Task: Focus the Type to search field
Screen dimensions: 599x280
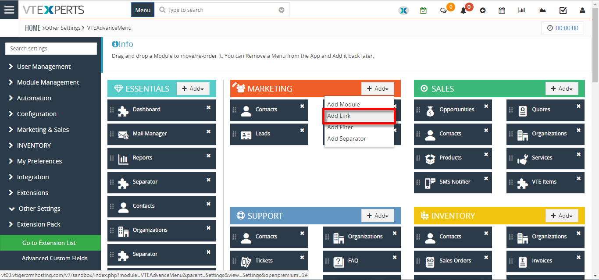Action: [221, 10]
